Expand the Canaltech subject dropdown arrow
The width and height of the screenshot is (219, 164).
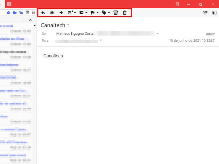tap(68, 25)
